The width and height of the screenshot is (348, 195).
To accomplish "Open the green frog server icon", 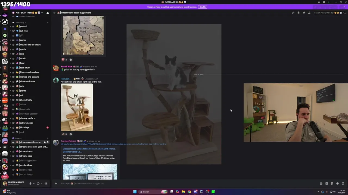I will (x=5, y=128).
